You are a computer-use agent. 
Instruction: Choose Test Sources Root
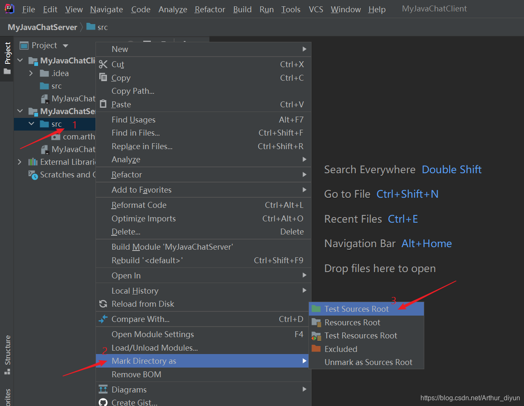pos(366,309)
